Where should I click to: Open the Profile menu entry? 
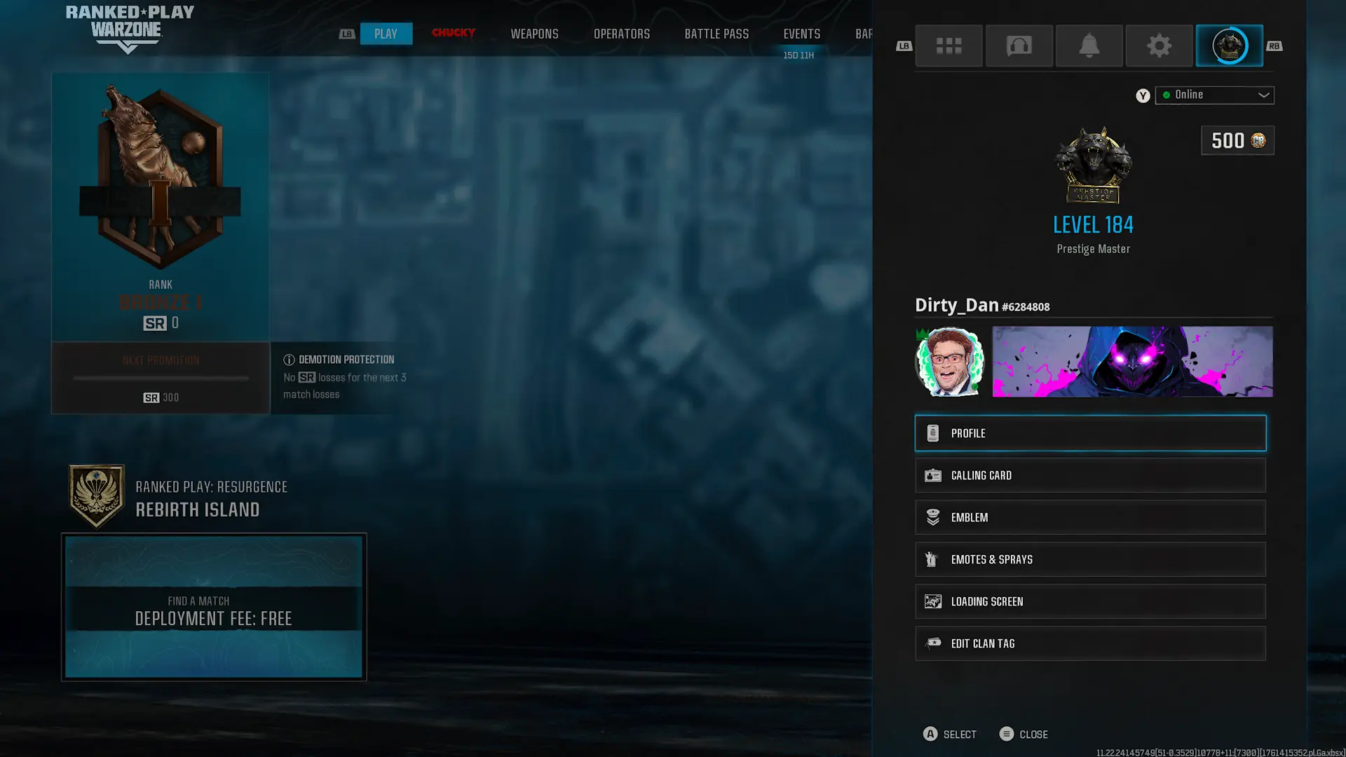(1090, 433)
